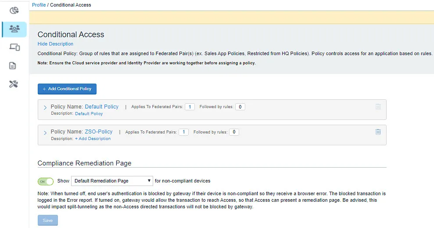Open the Default Policy name link

101,106
